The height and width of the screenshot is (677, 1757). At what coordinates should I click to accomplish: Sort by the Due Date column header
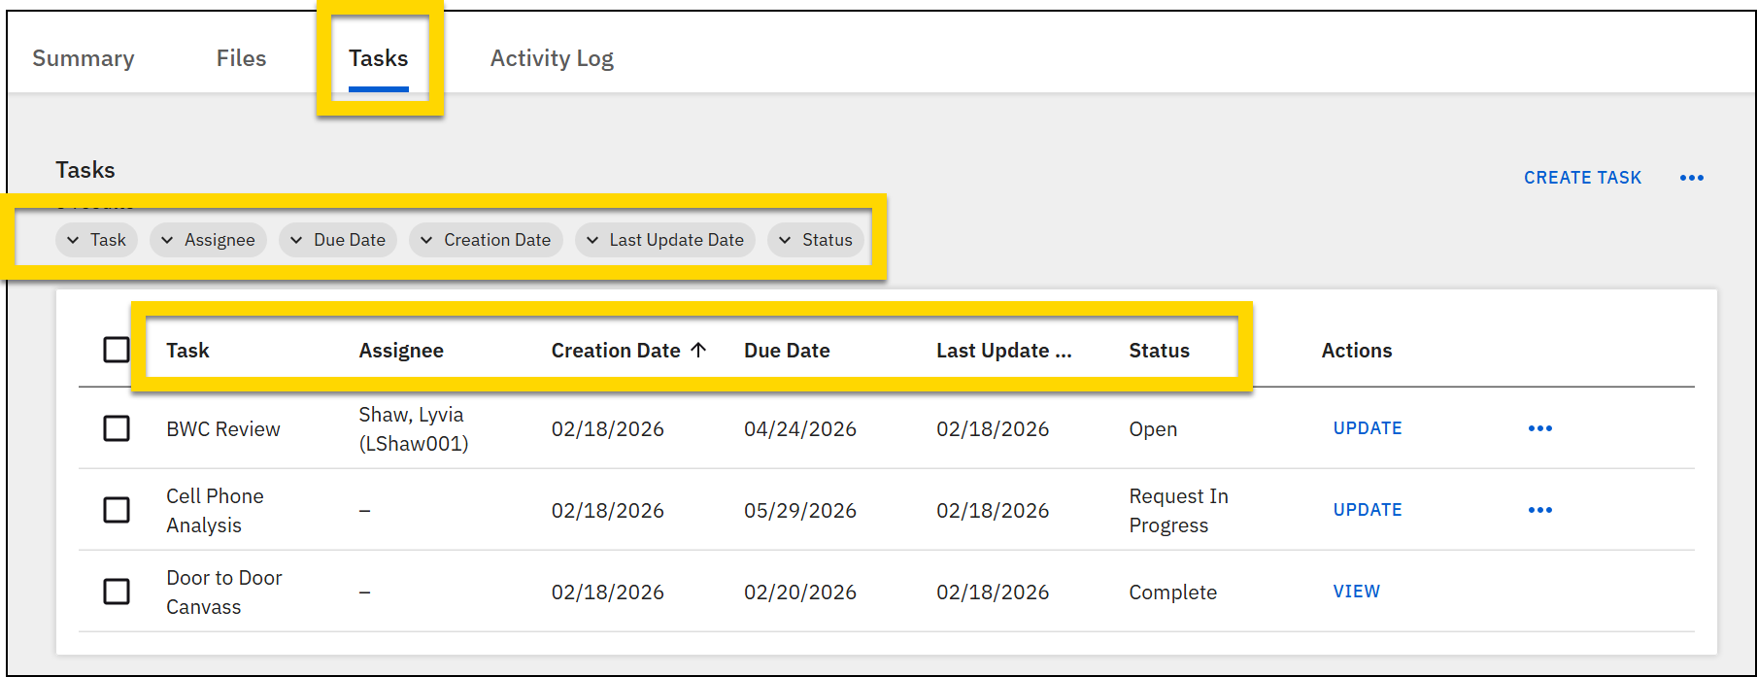tap(787, 351)
